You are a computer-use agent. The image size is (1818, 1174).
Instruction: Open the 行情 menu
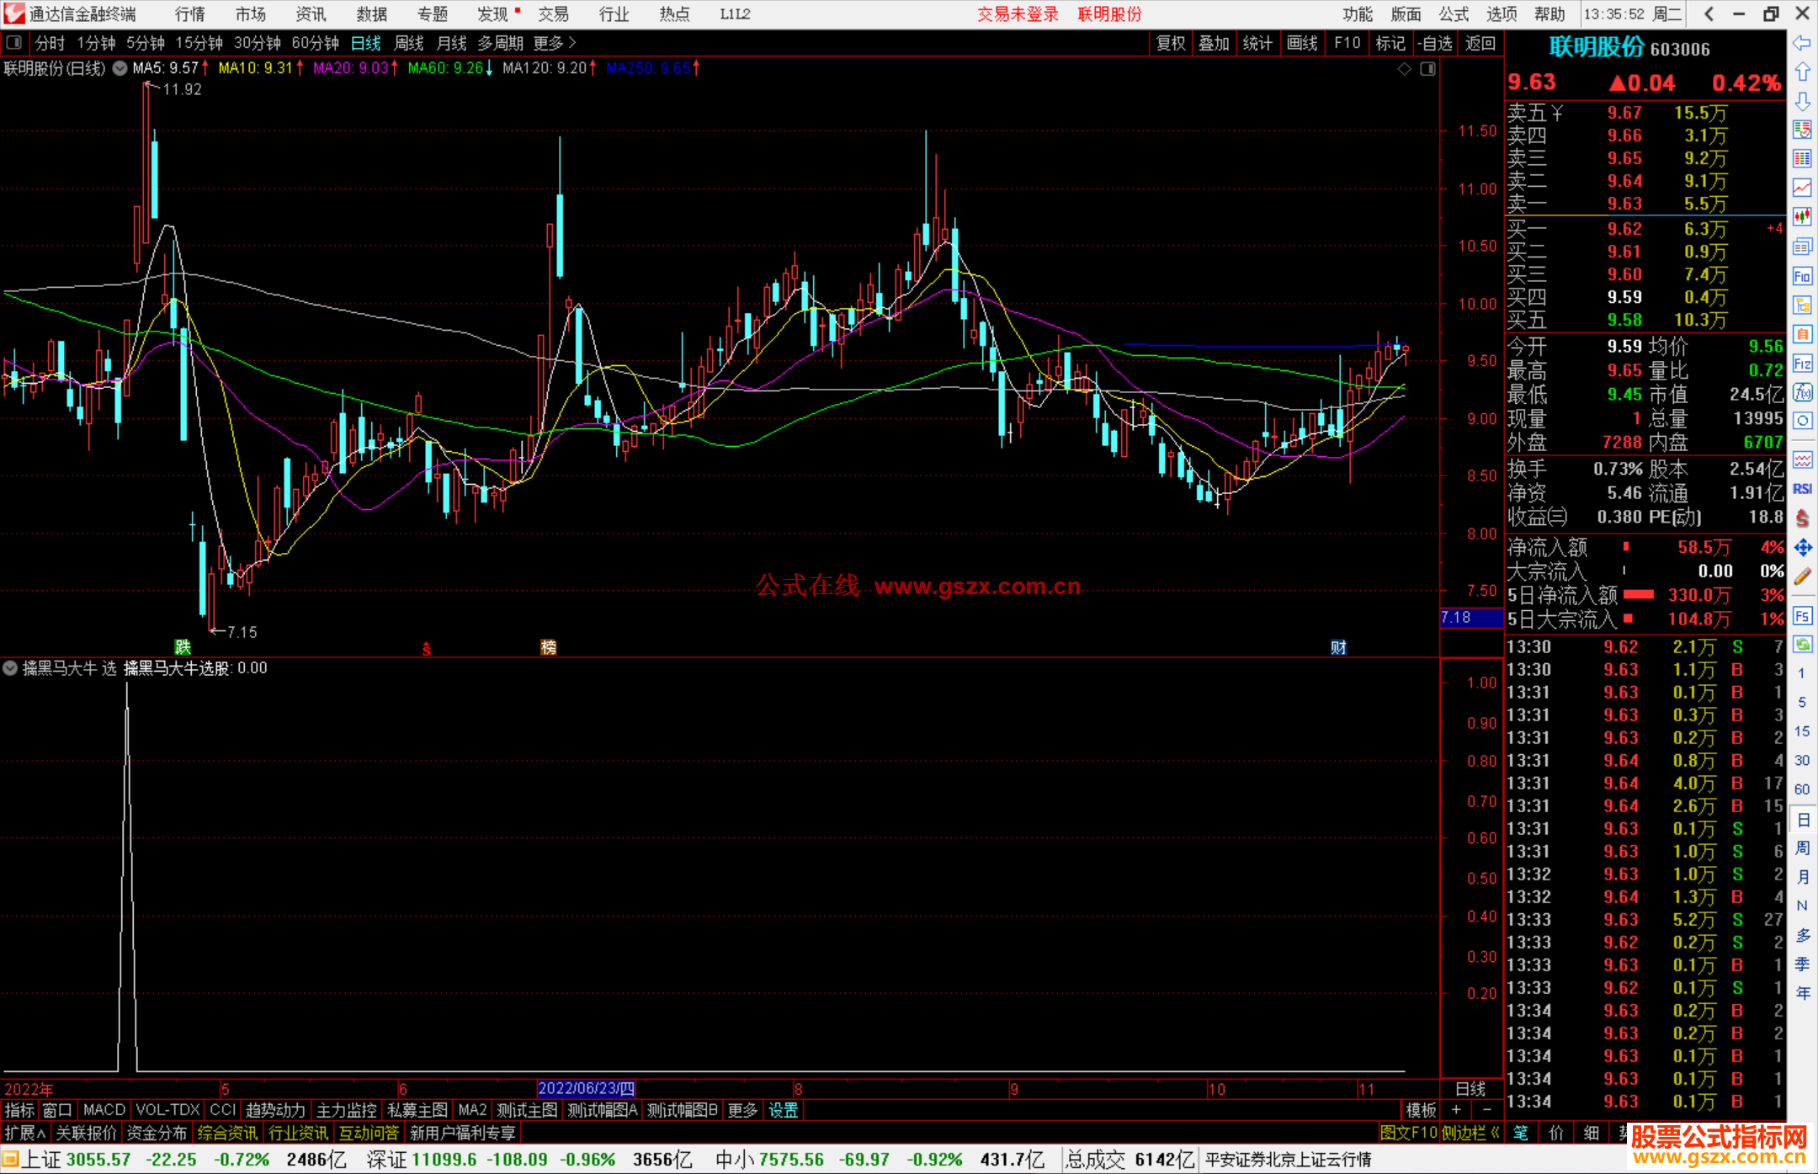coord(190,14)
